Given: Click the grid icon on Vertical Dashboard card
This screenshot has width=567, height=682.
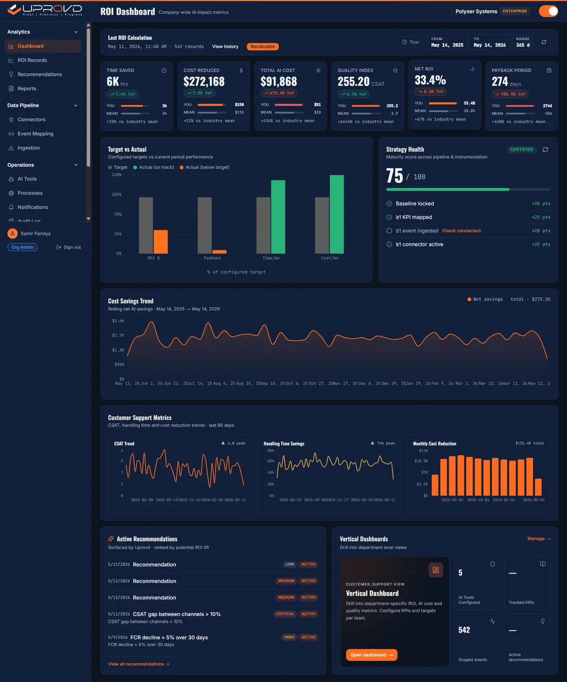Looking at the screenshot, I should 436,570.
